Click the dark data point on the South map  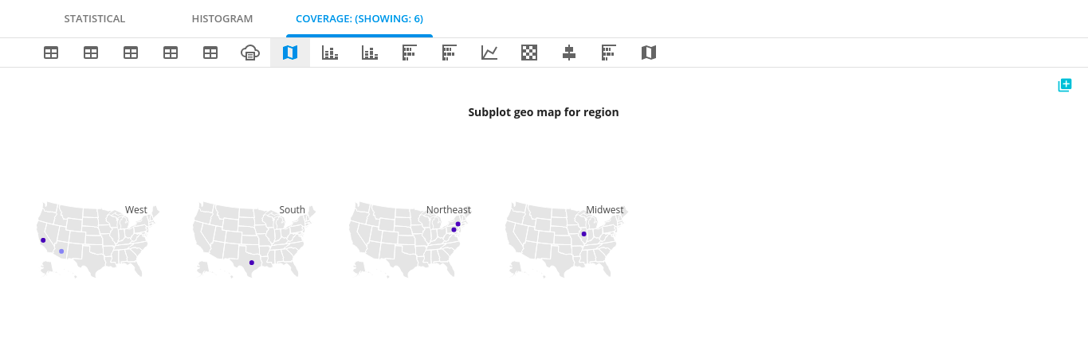coord(252,263)
